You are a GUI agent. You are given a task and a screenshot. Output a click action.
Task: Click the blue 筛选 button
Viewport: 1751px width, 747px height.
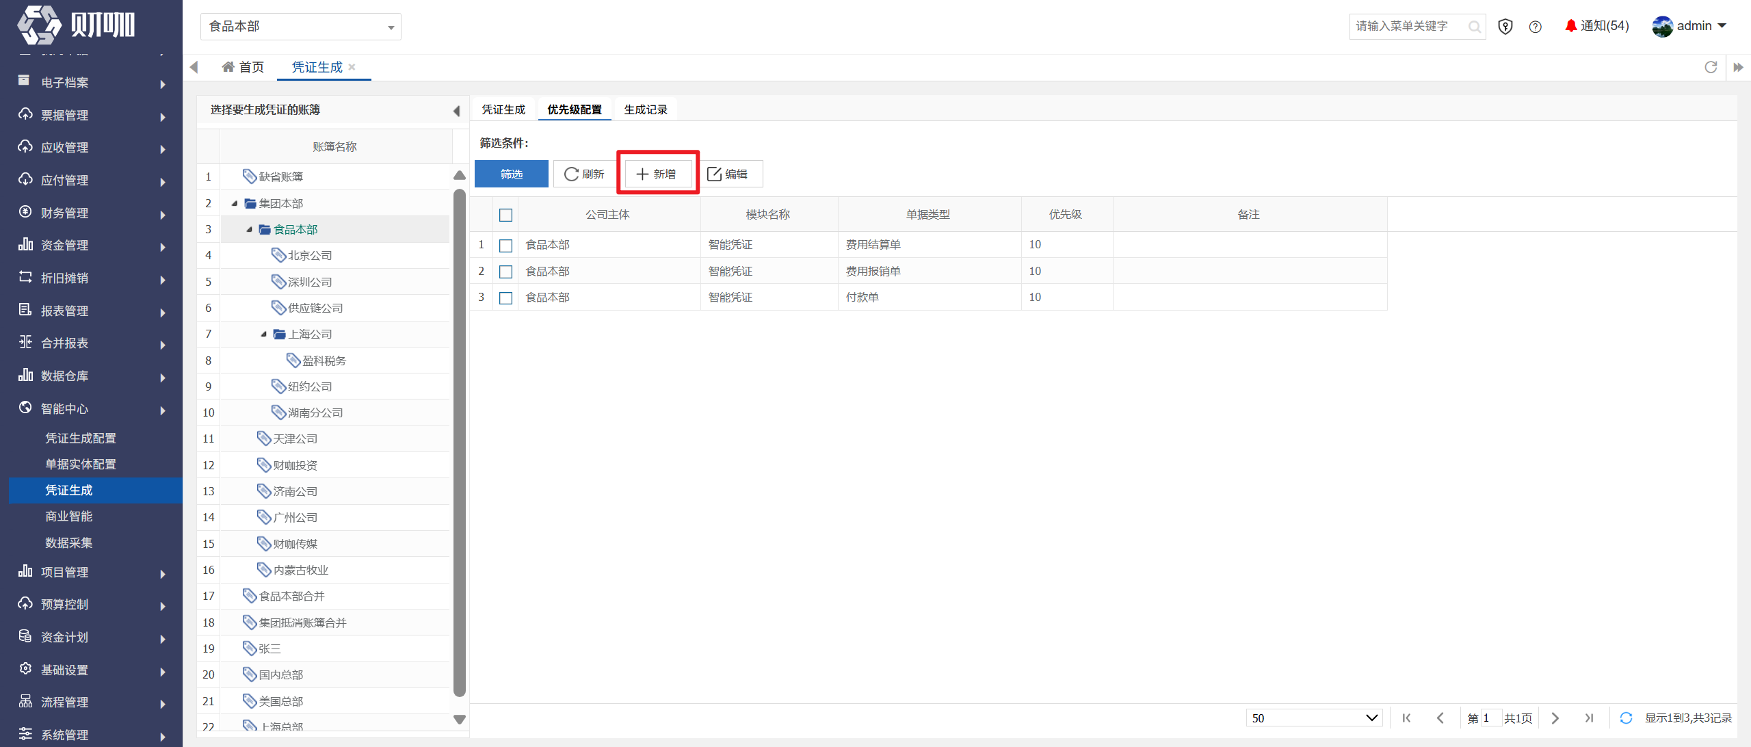(x=511, y=174)
